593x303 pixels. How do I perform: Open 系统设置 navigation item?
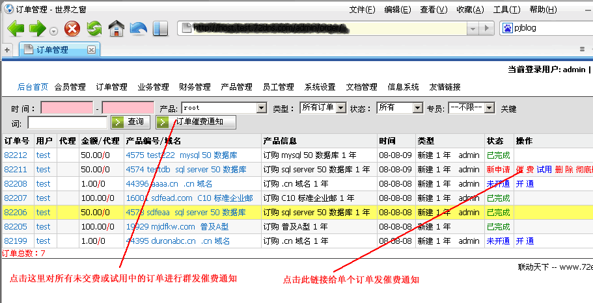click(320, 87)
